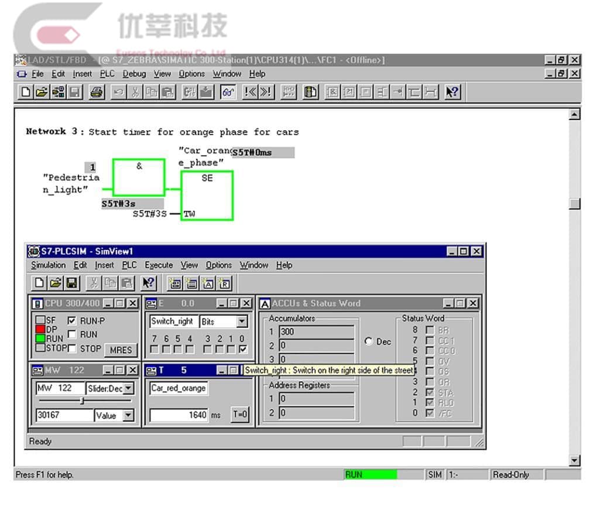Activate context-sensitive help arrow in PLCSIM
590x527 pixels.
tap(148, 283)
